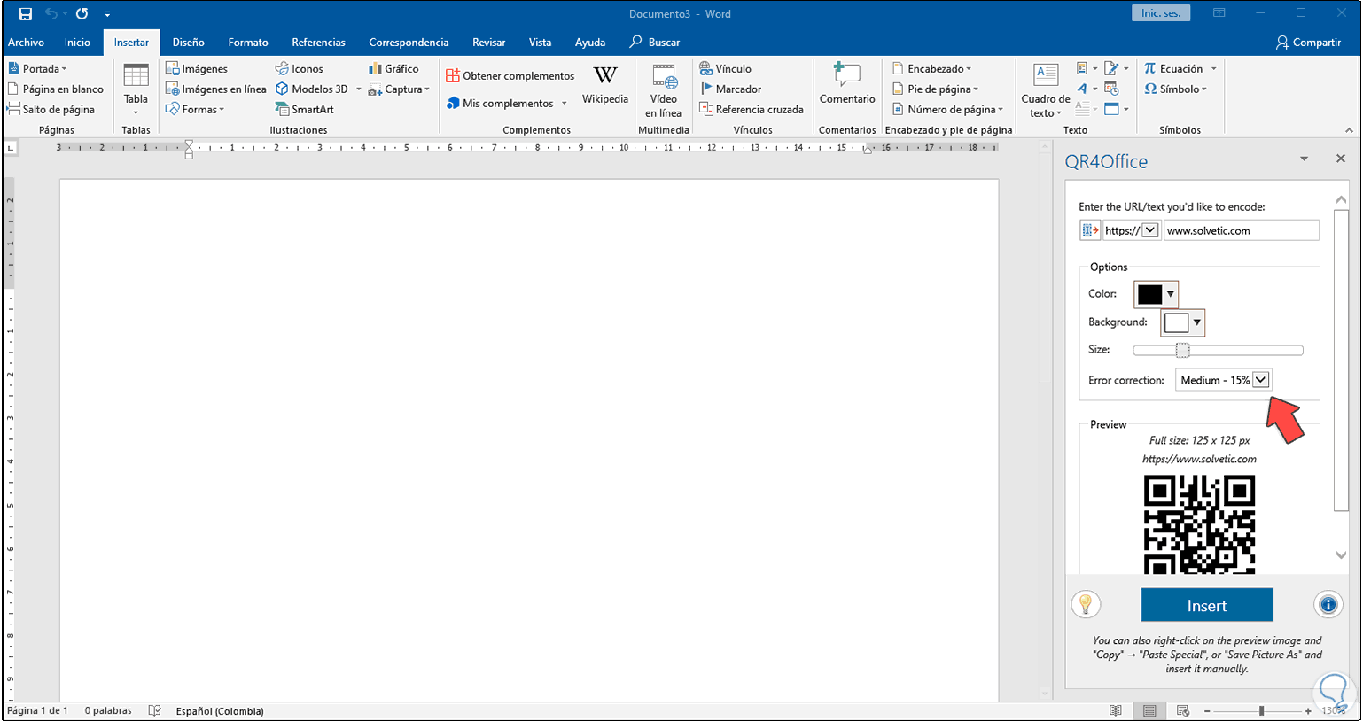Click the URL field containing www.solvetic.com

click(x=1241, y=230)
